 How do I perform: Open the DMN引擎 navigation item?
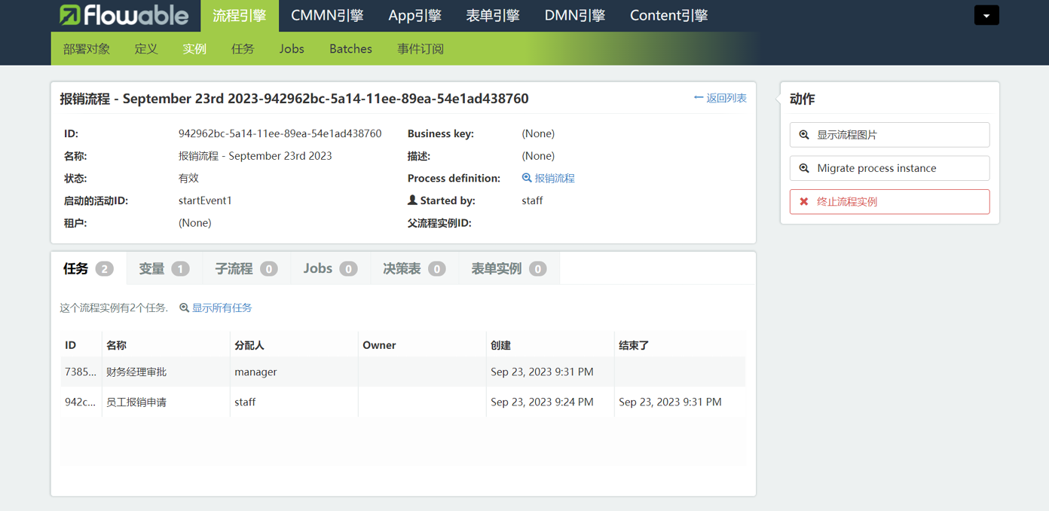(x=574, y=15)
